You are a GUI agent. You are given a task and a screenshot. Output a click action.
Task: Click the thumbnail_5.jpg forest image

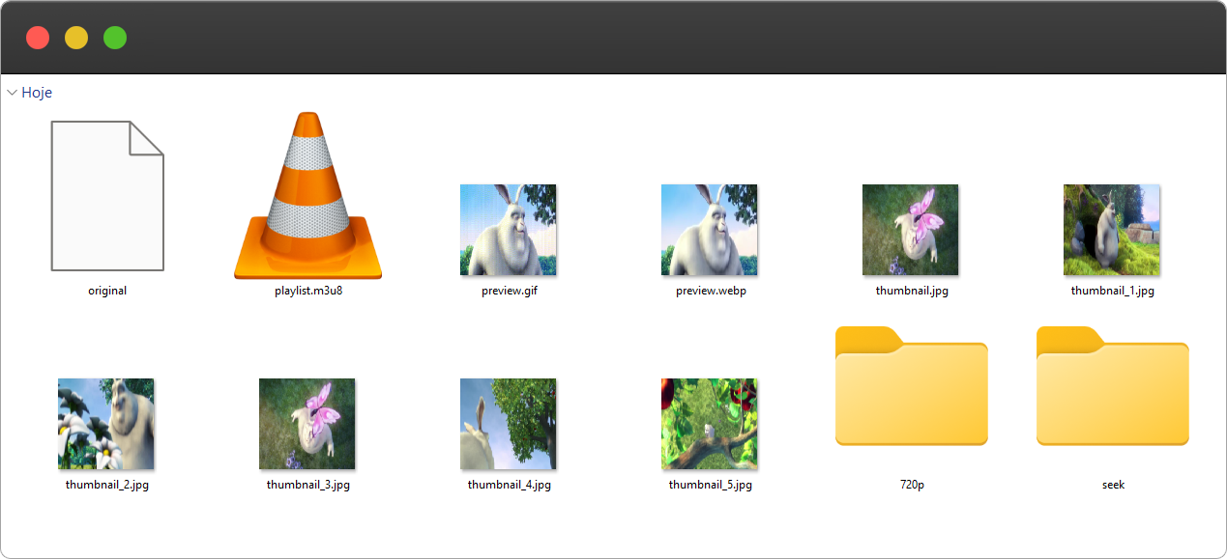pos(710,424)
